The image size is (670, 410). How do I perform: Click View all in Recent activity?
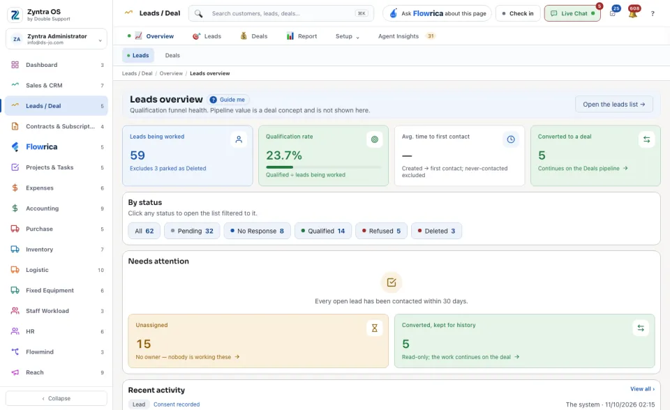tap(642, 388)
